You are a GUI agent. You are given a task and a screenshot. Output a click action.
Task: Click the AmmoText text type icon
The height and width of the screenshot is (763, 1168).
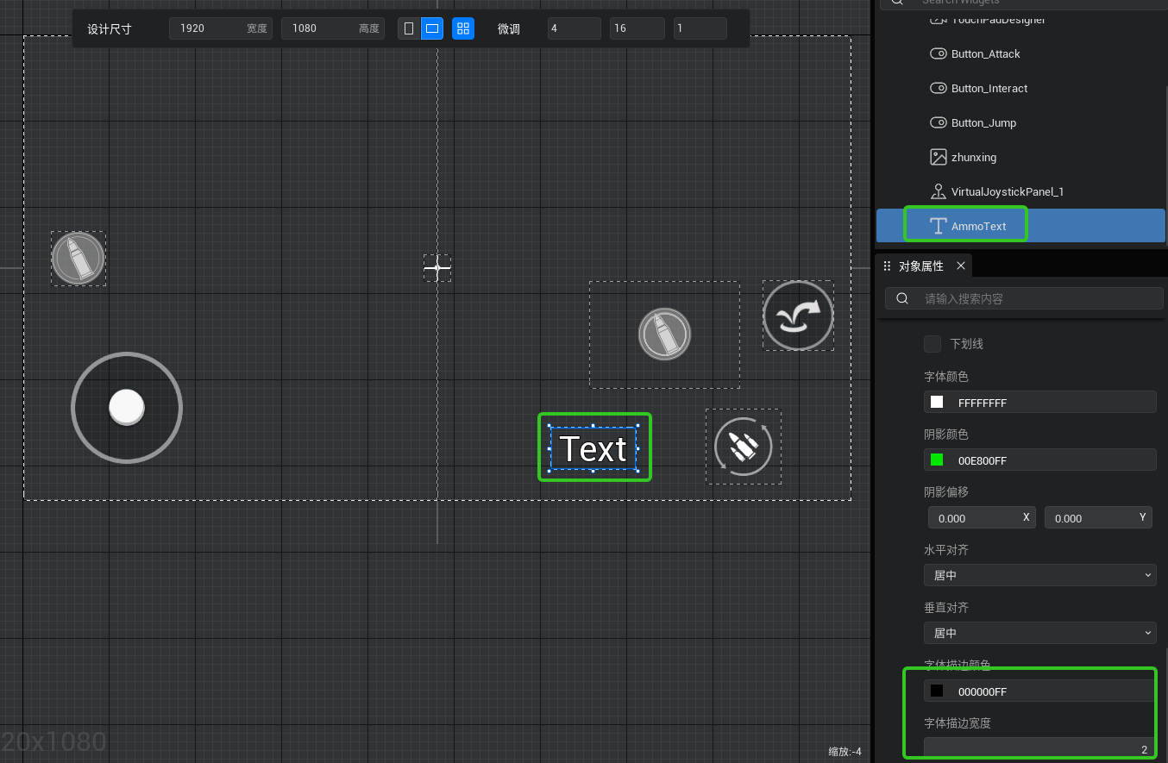(938, 226)
